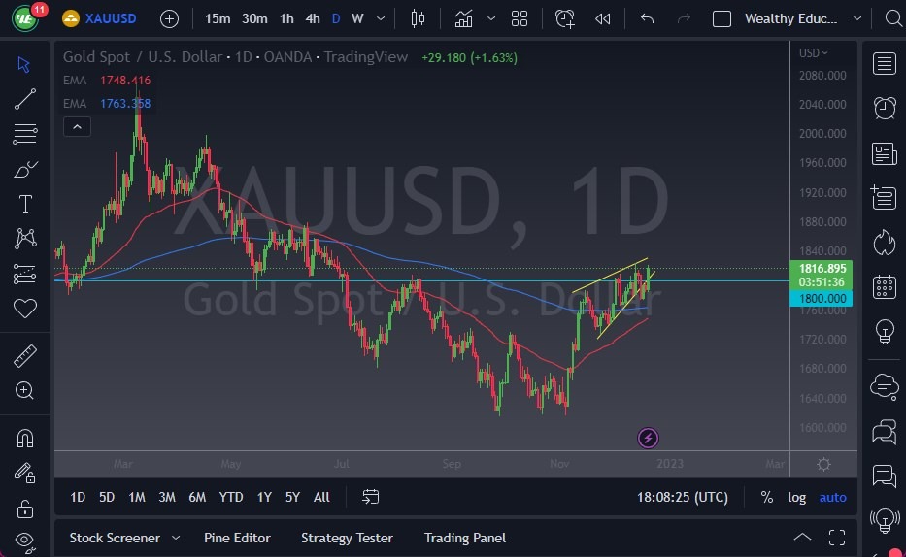Open the layout templates grid
Viewport: 906px width, 557px height.
520,19
